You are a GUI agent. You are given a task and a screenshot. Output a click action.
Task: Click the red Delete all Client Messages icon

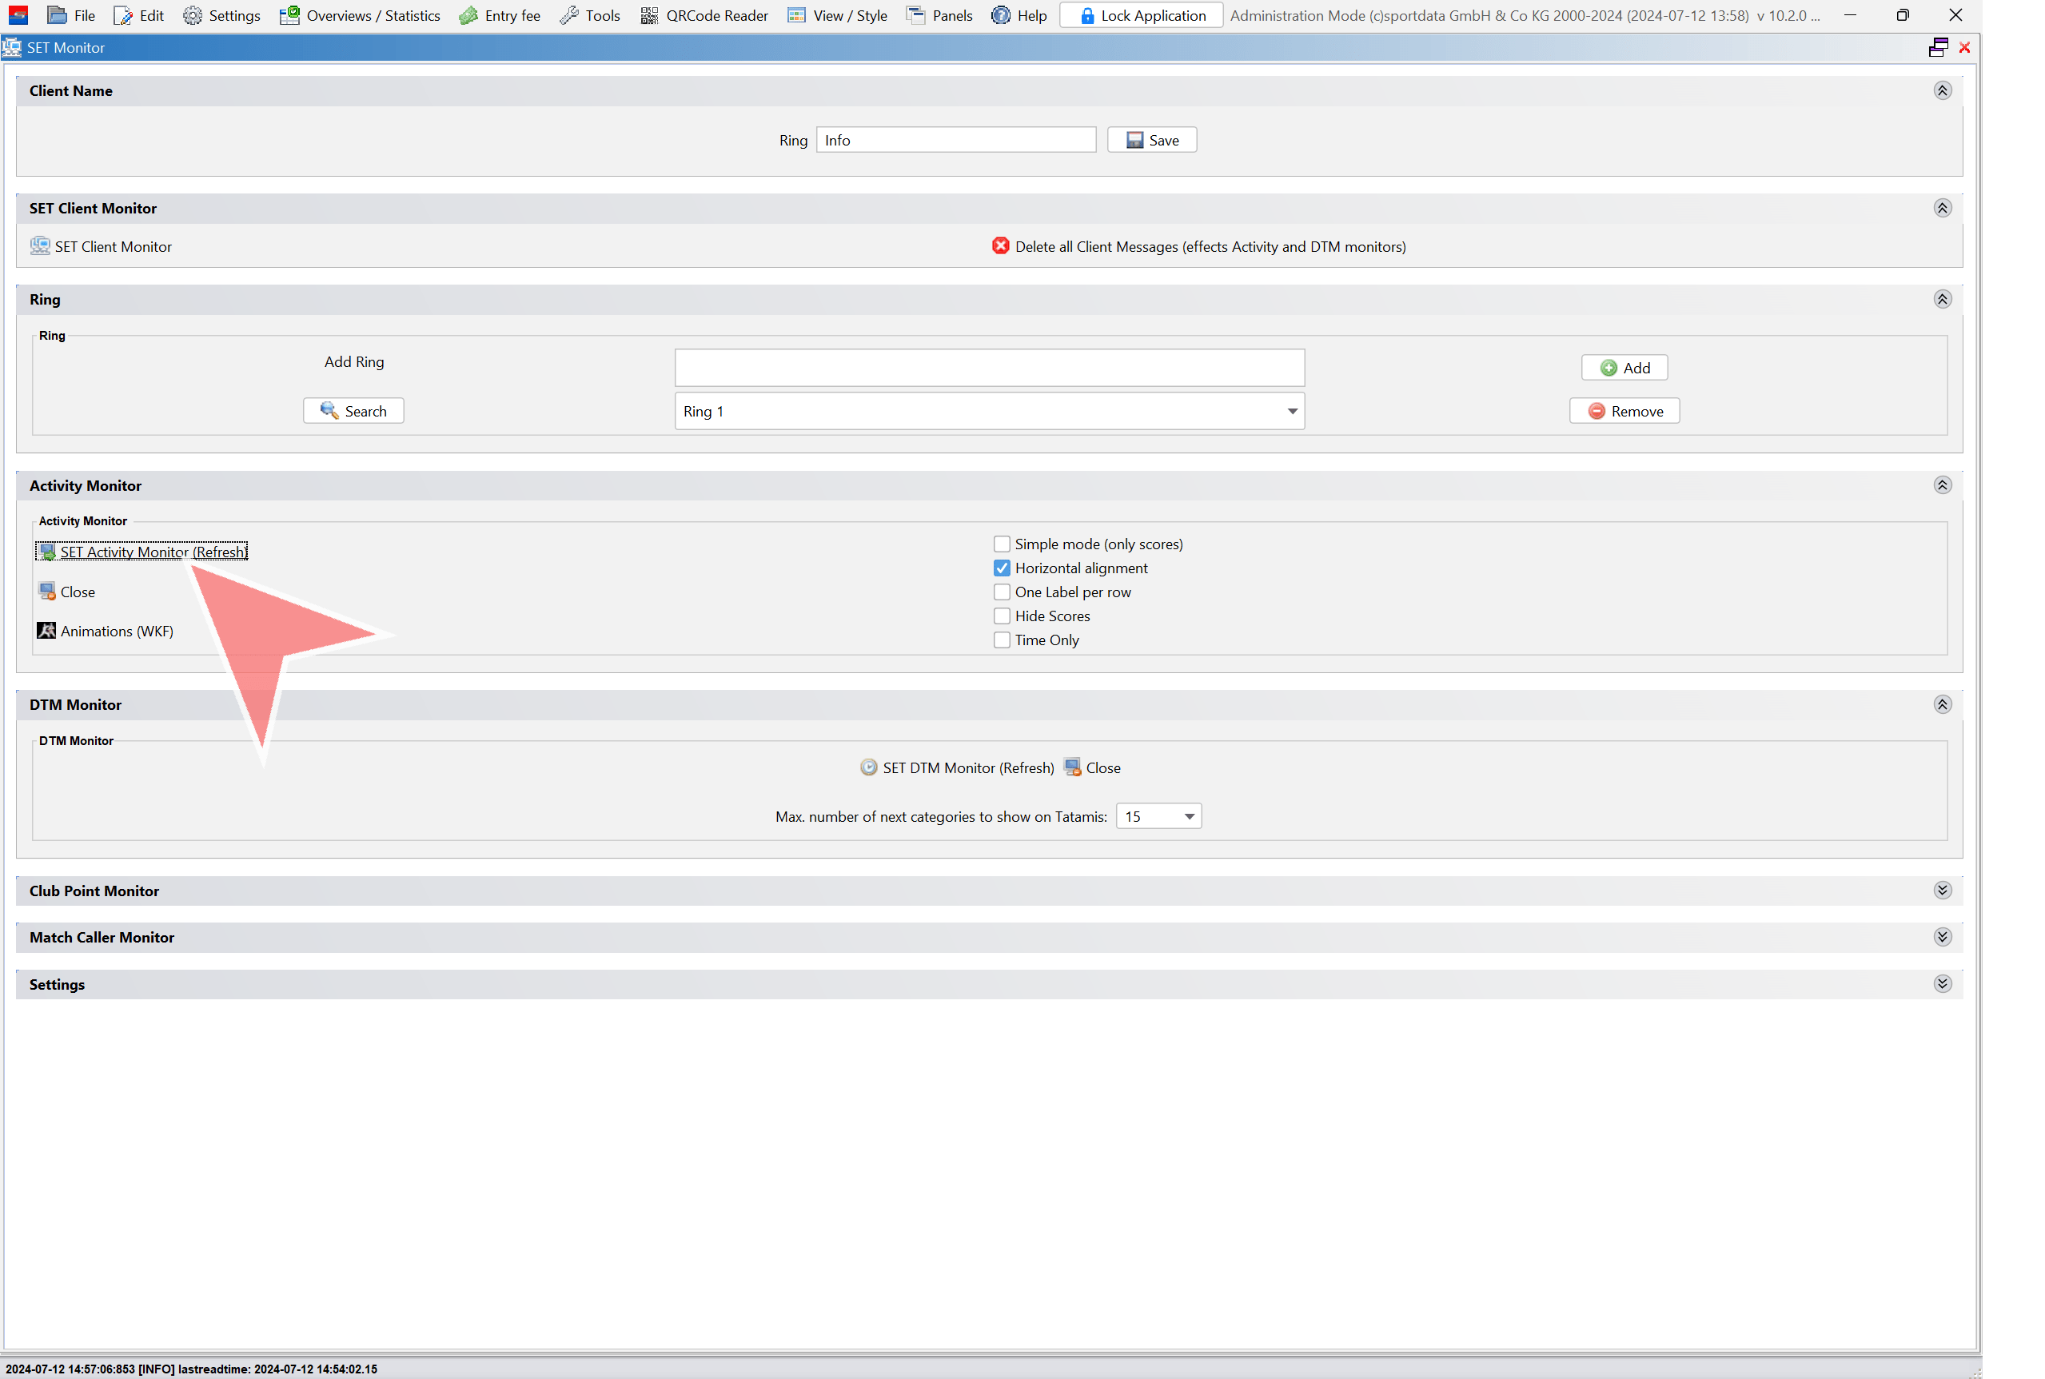(1000, 246)
